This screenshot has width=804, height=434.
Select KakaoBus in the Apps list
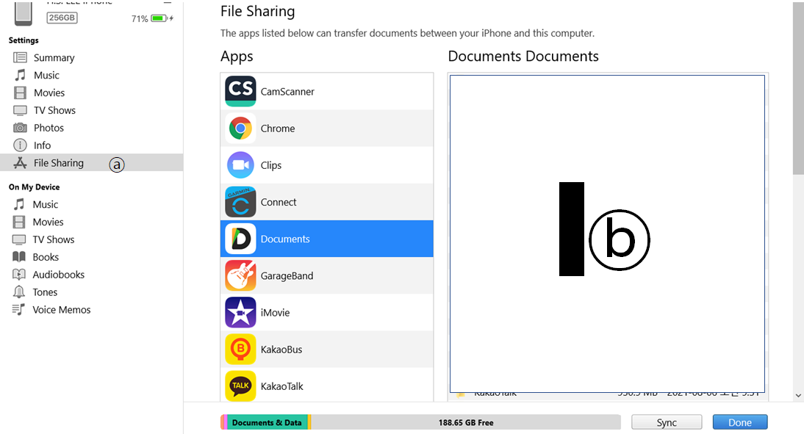326,350
